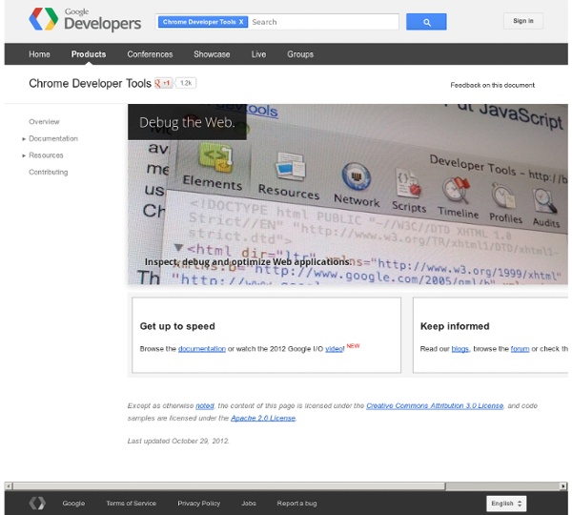The width and height of the screenshot is (572, 515).
Task: Remove the Chrome Developer Tools search filter X
Action: click(x=241, y=22)
